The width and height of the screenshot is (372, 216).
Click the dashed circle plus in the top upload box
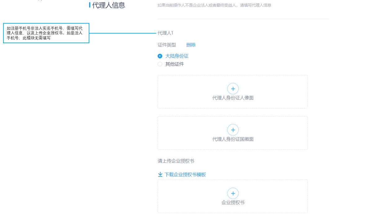click(233, 89)
